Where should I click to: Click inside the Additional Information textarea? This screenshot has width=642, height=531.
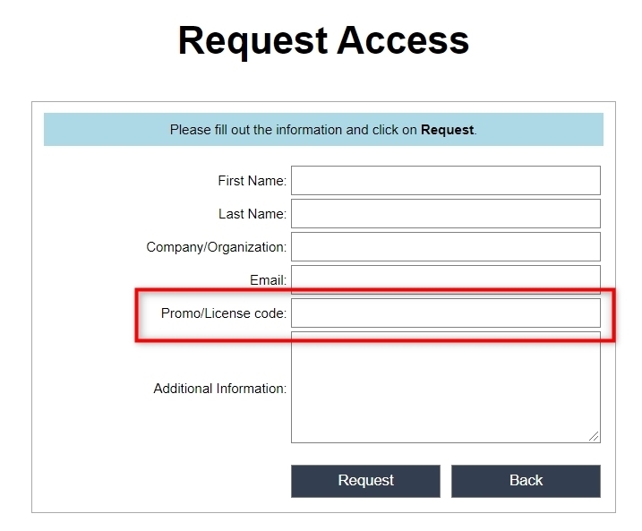click(445, 387)
